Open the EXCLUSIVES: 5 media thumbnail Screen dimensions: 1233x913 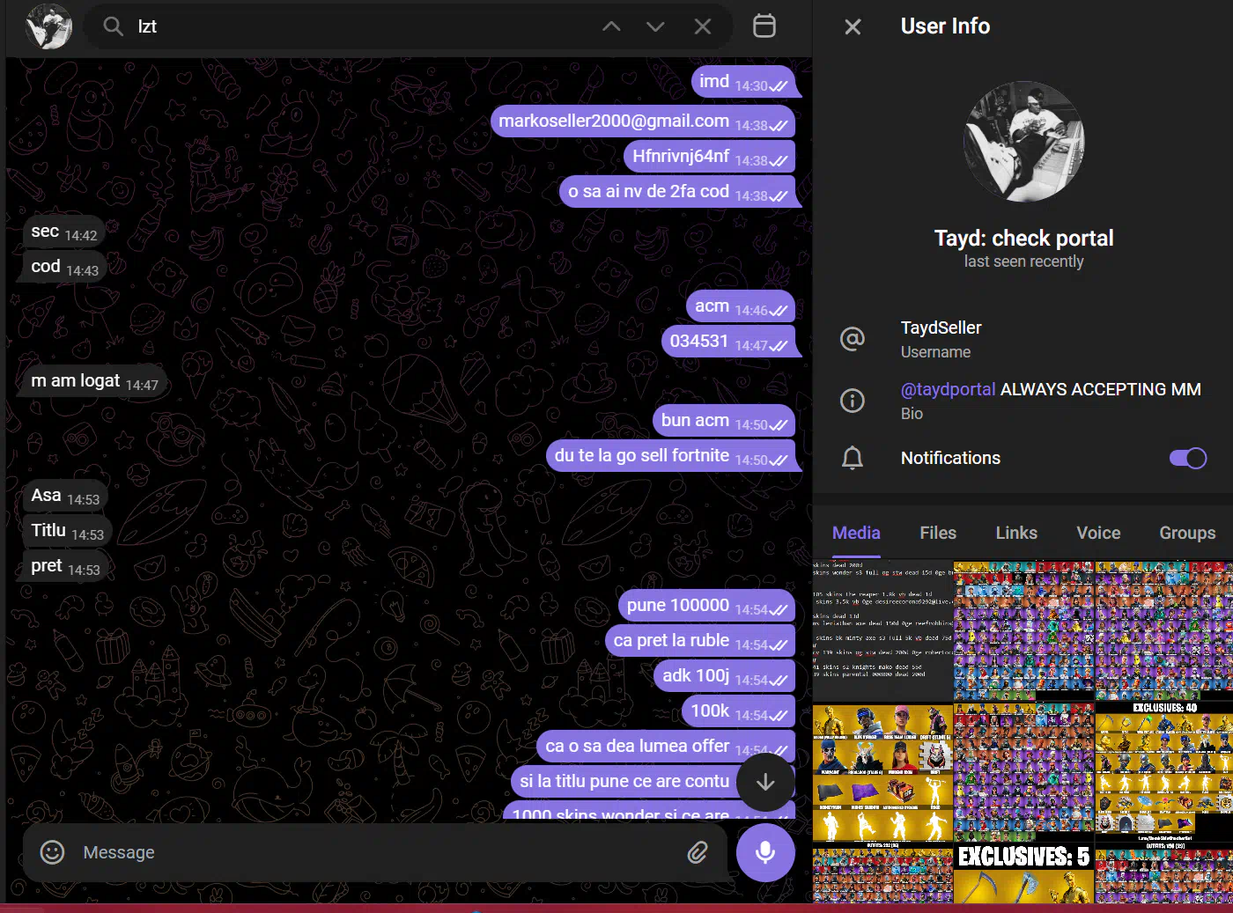click(x=1024, y=874)
